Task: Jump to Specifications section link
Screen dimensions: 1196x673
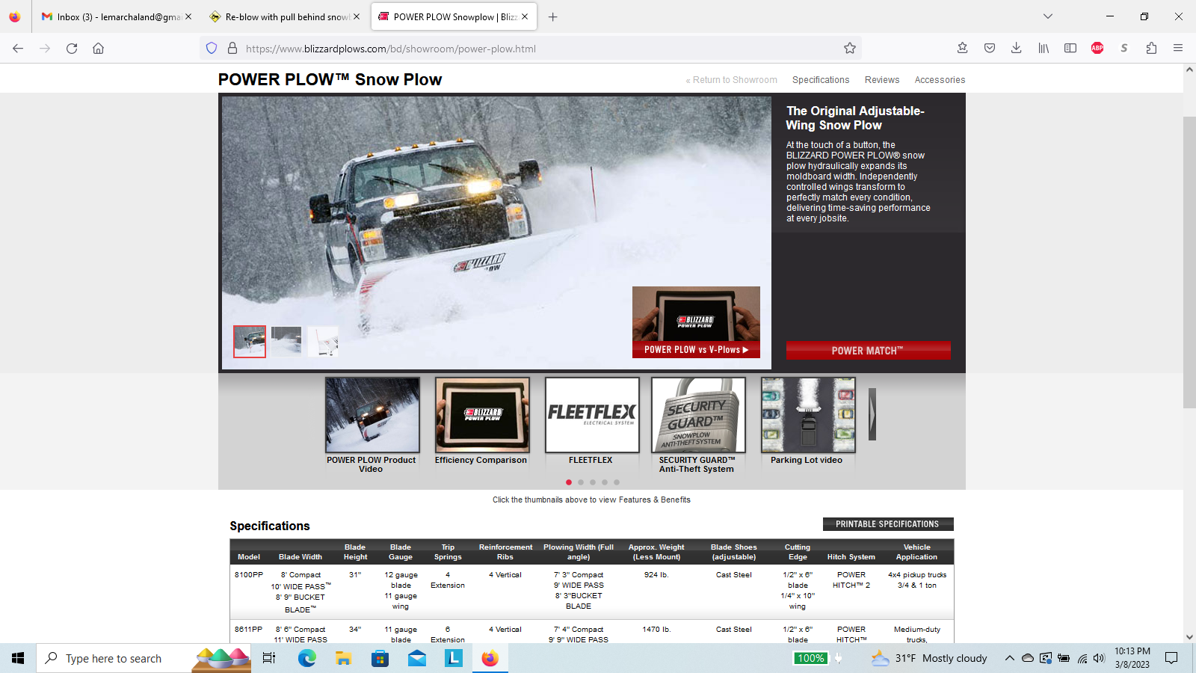Action: 821,80
